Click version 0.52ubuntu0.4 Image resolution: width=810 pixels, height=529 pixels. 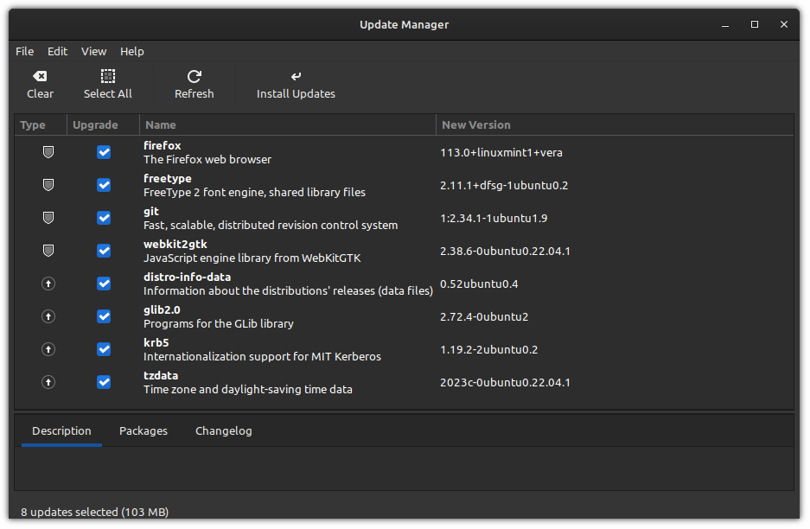click(x=479, y=284)
